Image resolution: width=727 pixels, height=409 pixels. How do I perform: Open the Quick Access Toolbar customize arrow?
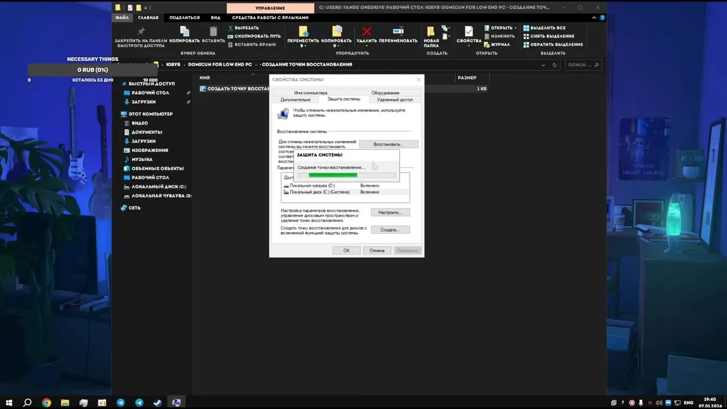147,7
